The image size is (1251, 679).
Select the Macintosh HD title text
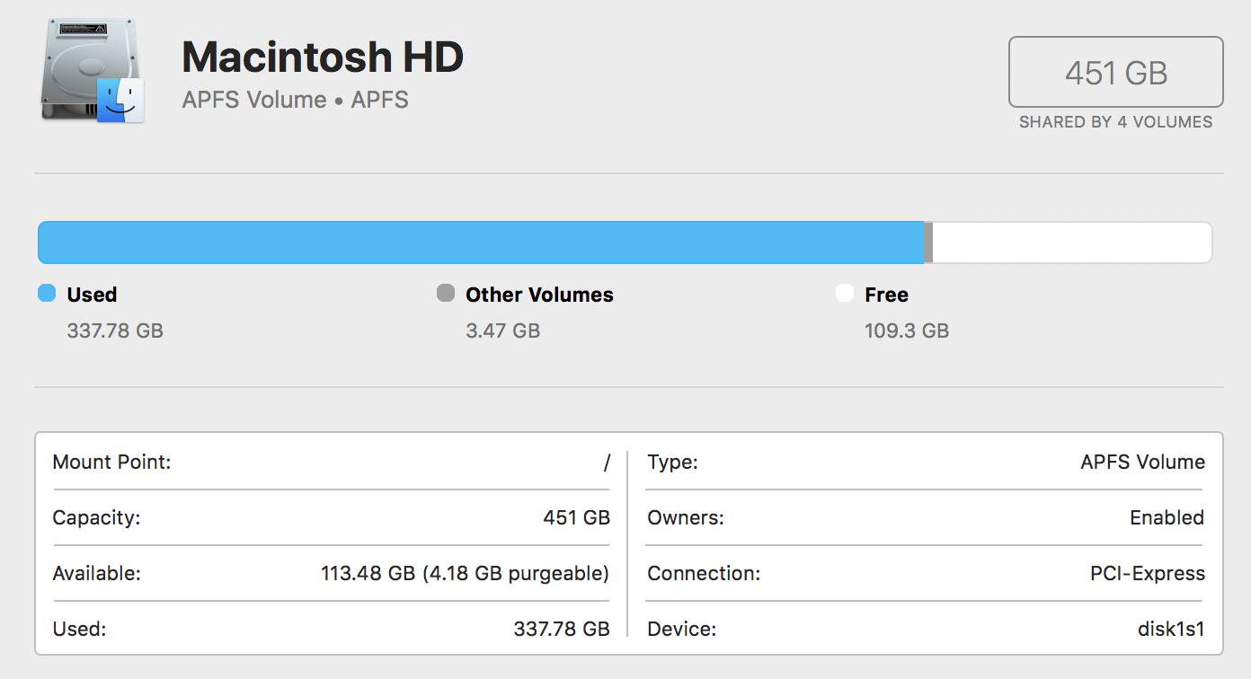pos(323,57)
